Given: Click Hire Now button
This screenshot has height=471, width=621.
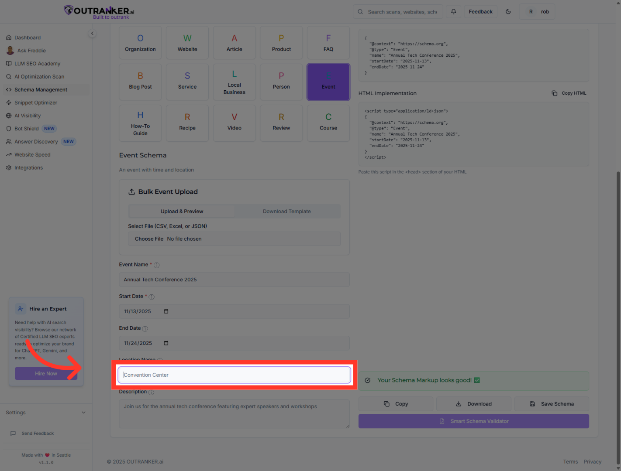Looking at the screenshot, I should click(46, 374).
